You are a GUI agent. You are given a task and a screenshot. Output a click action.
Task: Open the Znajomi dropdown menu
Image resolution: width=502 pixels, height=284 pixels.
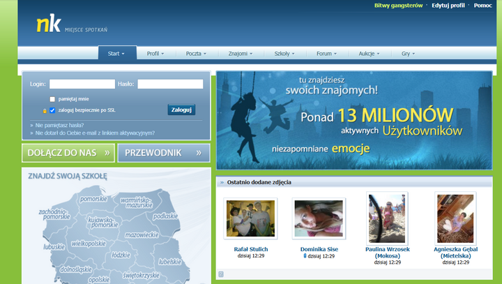click(241, 54)
